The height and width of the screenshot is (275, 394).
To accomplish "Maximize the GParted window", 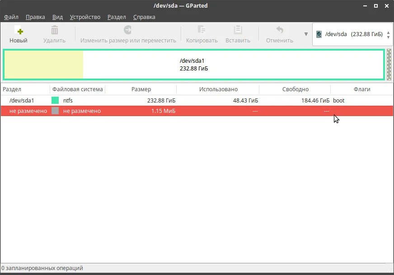I will coord(376,6).
